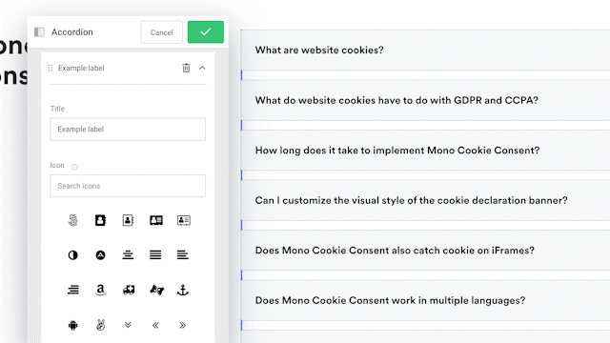This screenshot has width=610, height=343.
Task: Focus the Title input field
Action: (128, 130)
